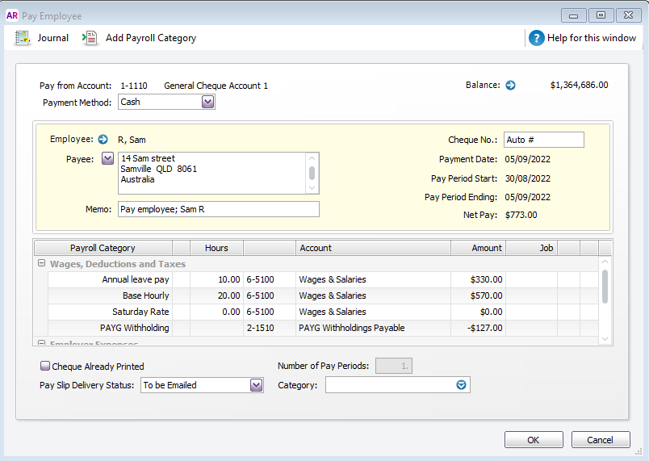Expand the Payee address dropdown
The width and height of the screenshot is (649, 461).
coord(107,158)
